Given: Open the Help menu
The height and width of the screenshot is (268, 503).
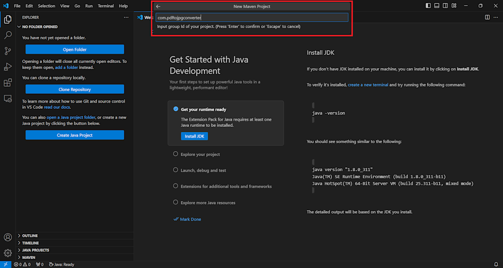Looking at the screenshot, I should tap(123, 6).
